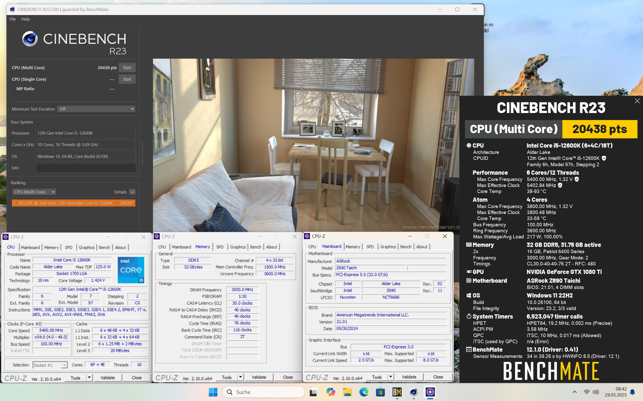The width and height of the screenshot is (643, 401).
Task: Click the BenchMate logo at panel bottom
Action: pyautogui.click(x=551, y=371)
